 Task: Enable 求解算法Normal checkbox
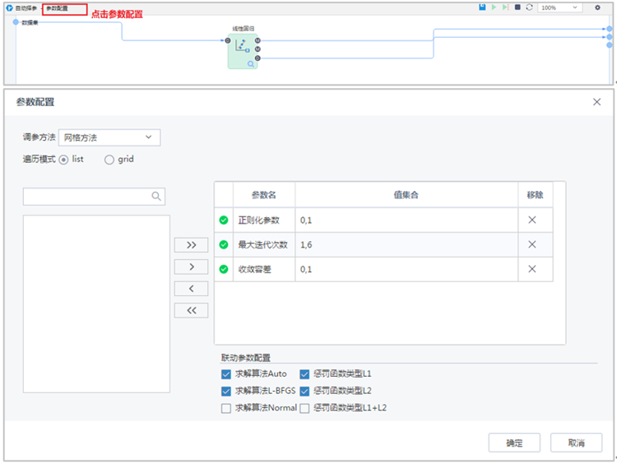(x=226, y=408)
